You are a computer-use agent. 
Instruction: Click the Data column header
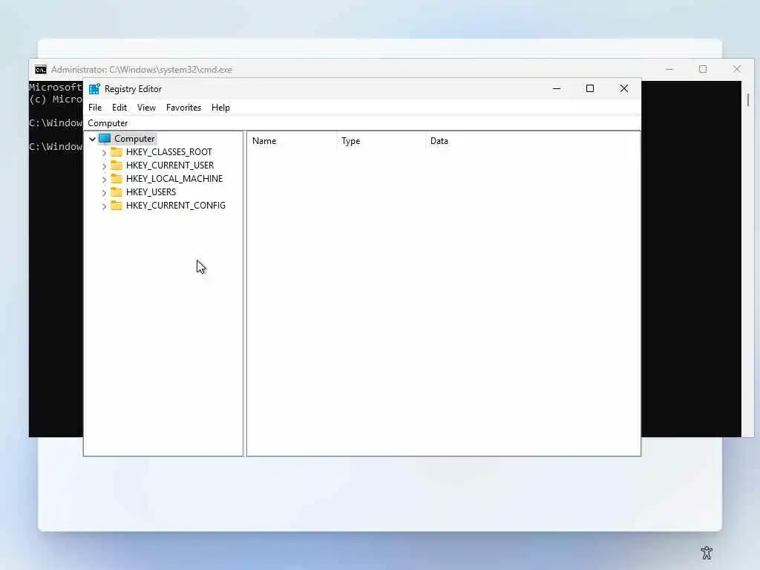(x=533, y=141)
